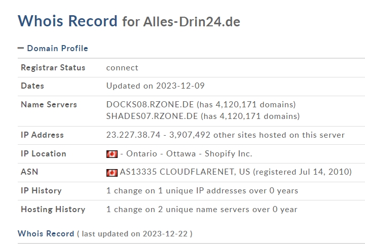Click the Alles-Drin24.de domain name heading
The image size is (365, 244).
click(x=192, y=22)
